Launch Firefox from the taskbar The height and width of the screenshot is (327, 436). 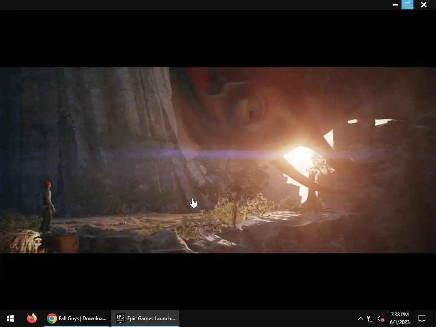pyautogui.click(x=32, y=318)
